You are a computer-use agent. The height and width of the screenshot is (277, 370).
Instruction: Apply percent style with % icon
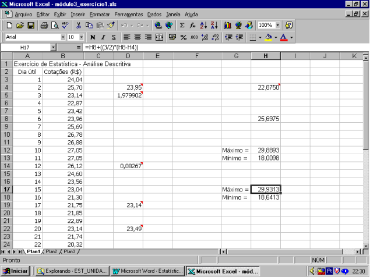(x=184, y=37)
